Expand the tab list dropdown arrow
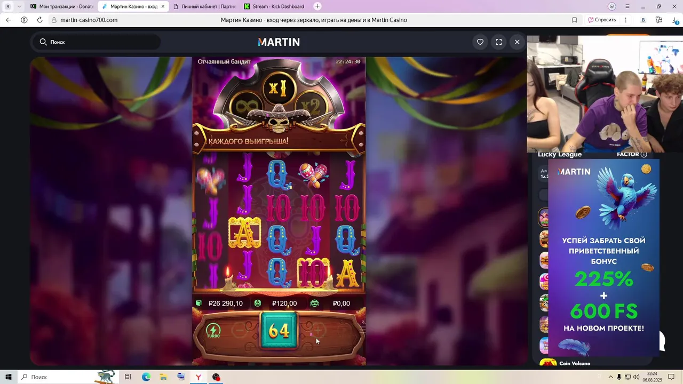Viewport: 683px width, 384px height. click(19, 6)
